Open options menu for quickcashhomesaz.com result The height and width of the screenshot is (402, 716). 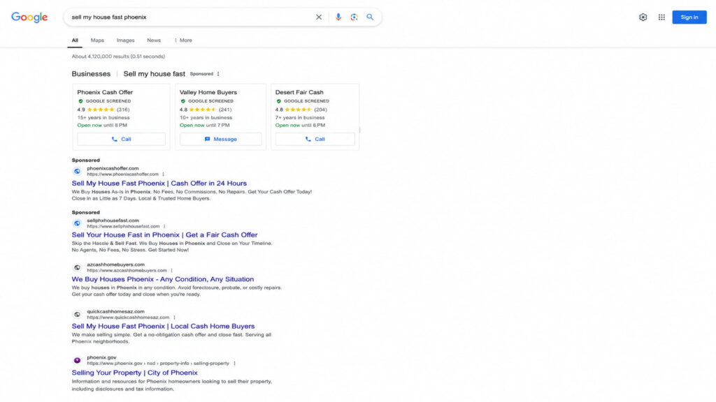[174, 318]
